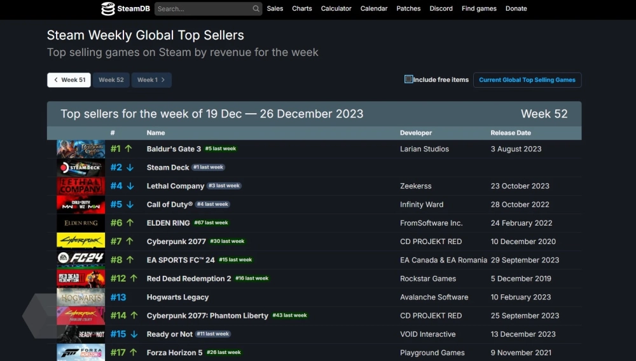Enable the Include free items checkbox
Screen dimensions: 636x361
click(x=409, y=79)
